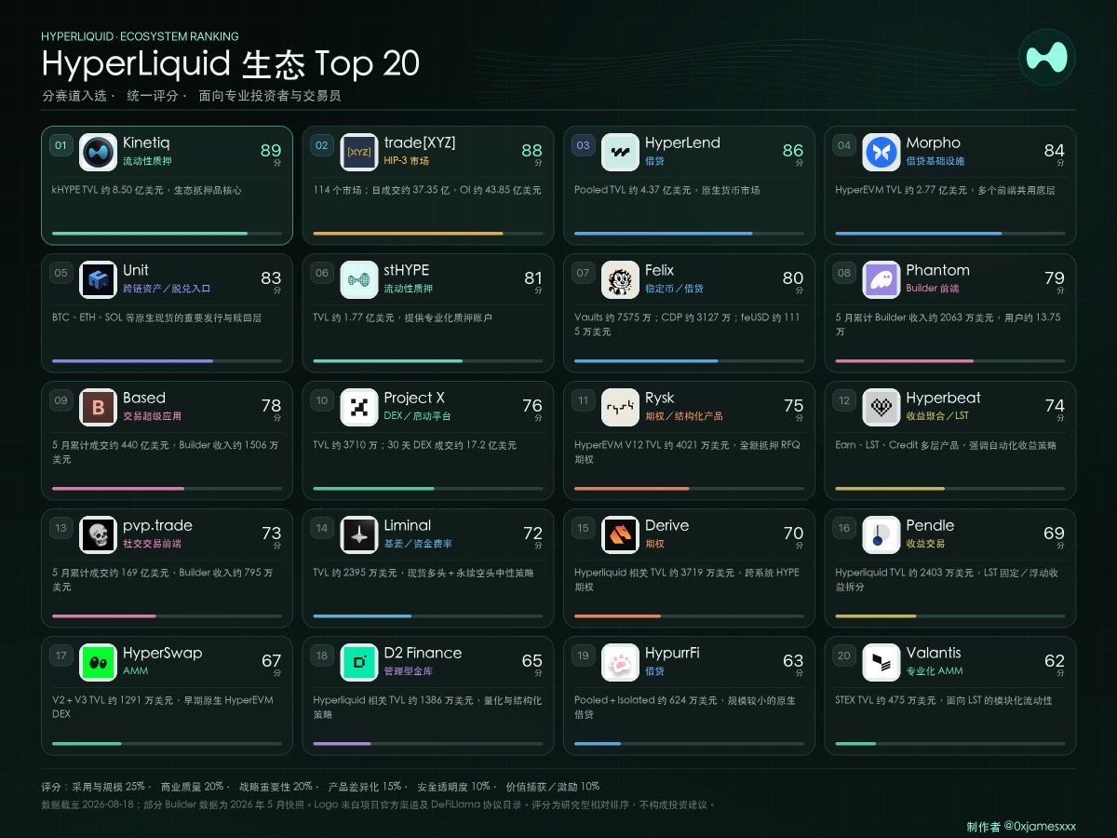This screenshot has width=1117, height=838.
Task: Click the HIP-3 市场 category tag
Action: [x=407, y=161]
